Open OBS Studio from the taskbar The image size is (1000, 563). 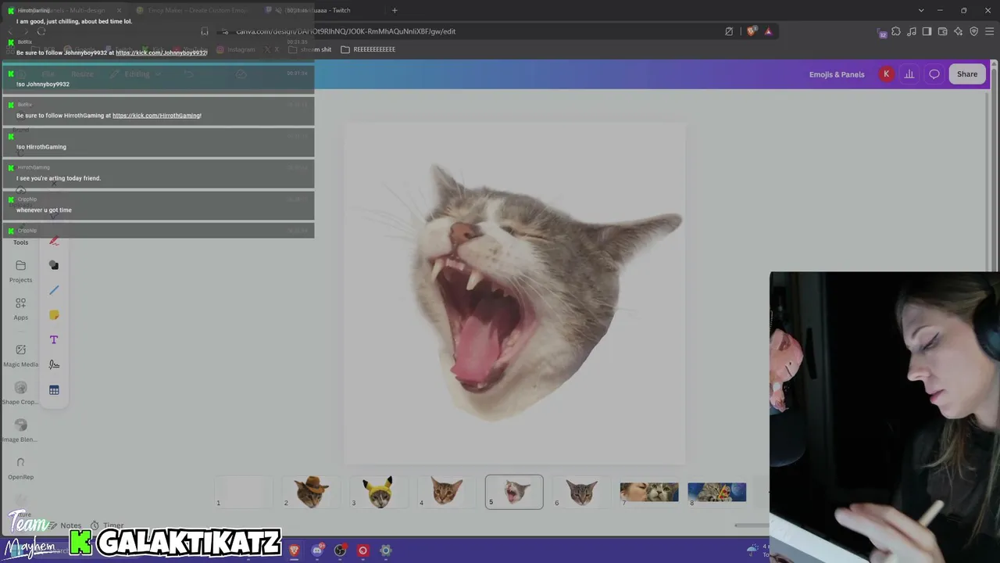pyautogui.click(x=340, y=550)
